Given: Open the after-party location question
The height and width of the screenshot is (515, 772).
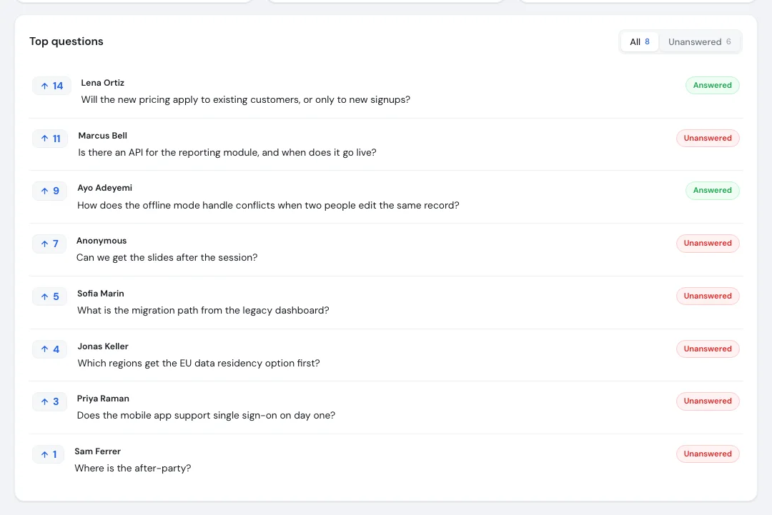Looking at the screenshot, I should [132, 468].
